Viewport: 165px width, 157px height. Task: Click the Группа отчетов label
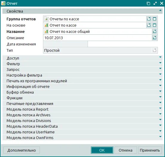(21, 19)
